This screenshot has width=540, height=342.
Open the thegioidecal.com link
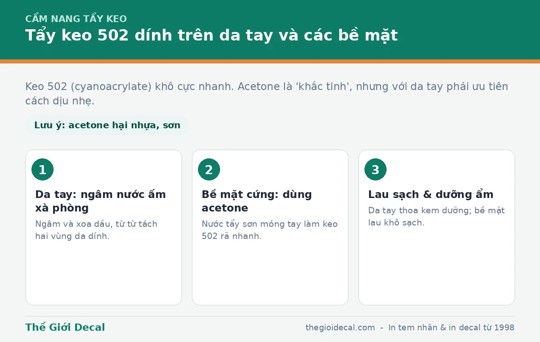[x=340, y=328]
